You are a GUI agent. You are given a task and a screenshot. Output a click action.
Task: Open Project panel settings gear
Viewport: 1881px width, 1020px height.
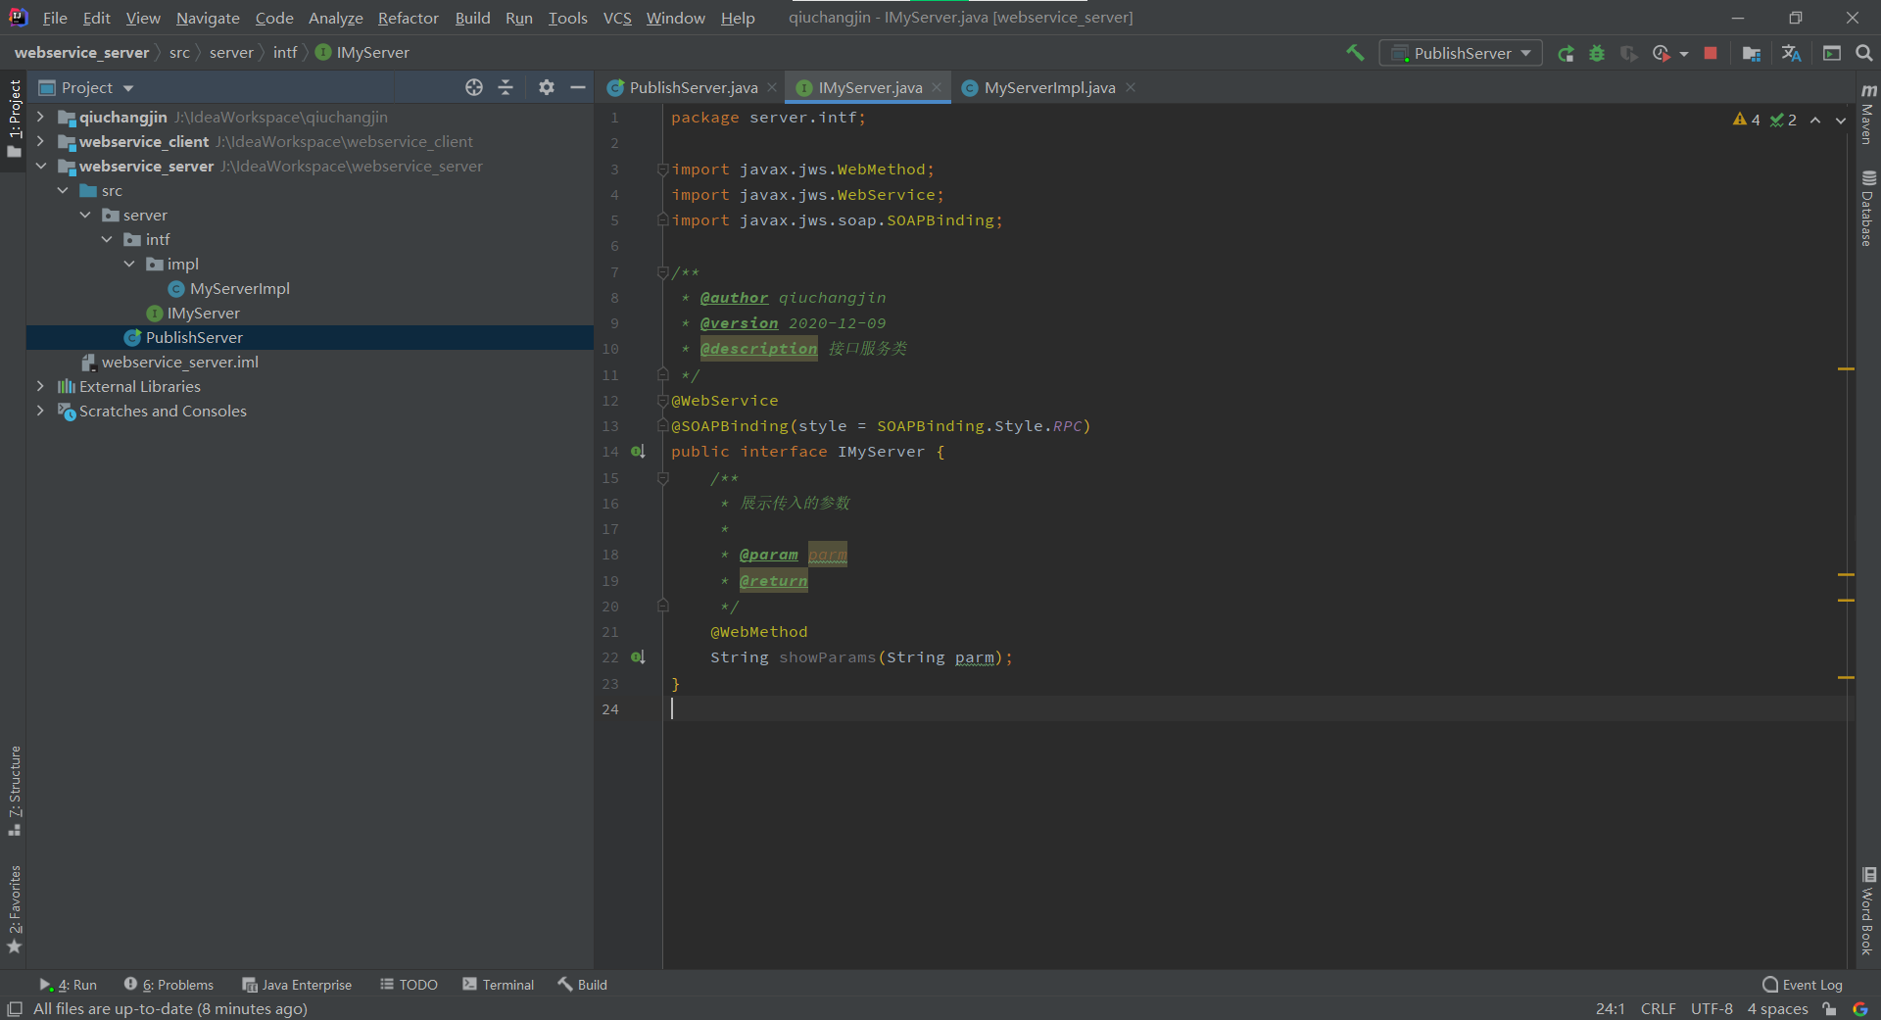pyautogui.click(x=547, y=87)
